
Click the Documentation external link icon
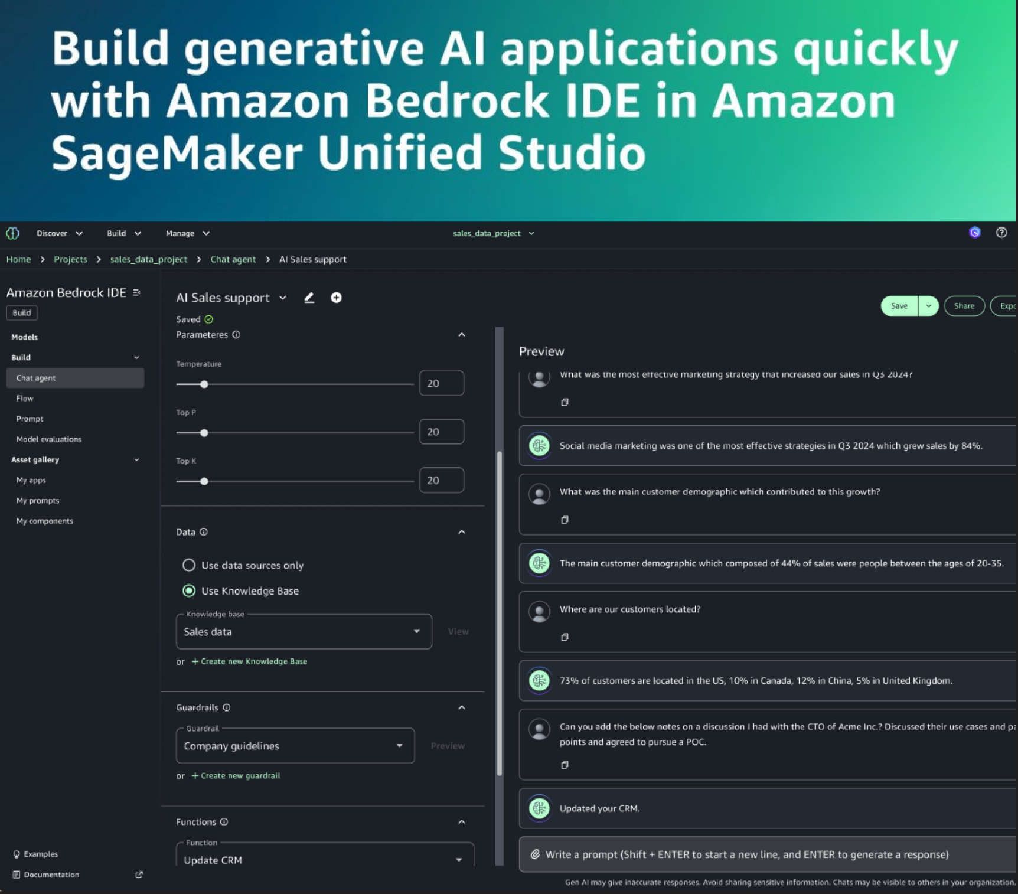139,875
